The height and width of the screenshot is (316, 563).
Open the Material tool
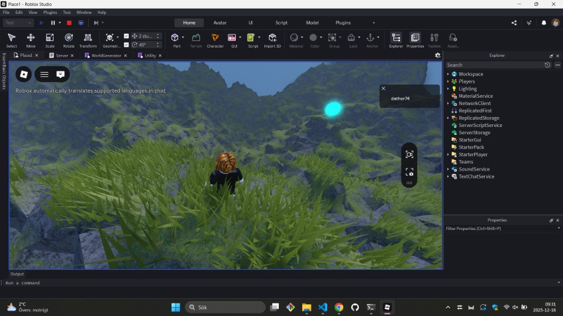[295, 40]
